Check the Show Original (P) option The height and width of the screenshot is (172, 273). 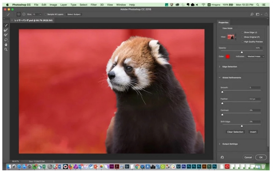click(x=242, y=37)
